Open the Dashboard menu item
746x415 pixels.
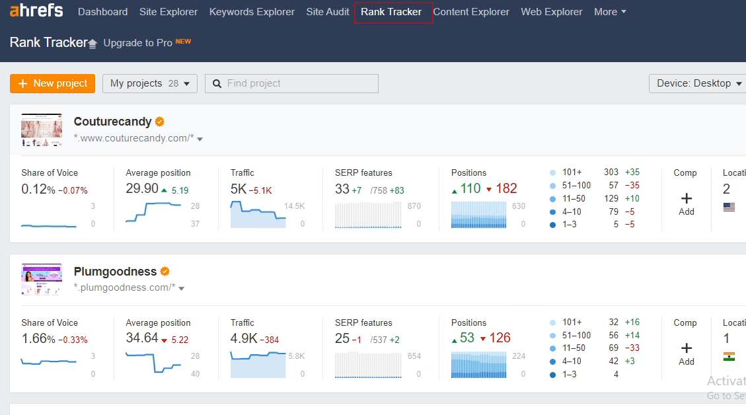point(103,12)
